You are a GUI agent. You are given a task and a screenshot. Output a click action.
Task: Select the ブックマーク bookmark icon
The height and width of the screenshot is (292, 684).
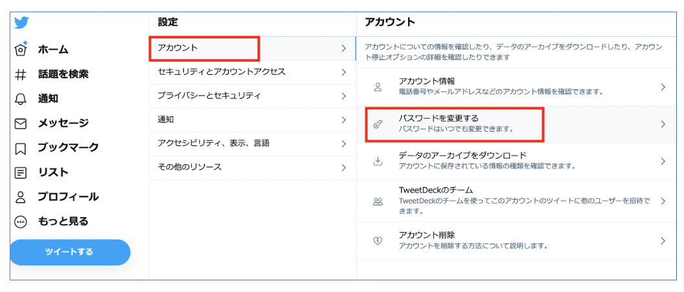point(21,149)
